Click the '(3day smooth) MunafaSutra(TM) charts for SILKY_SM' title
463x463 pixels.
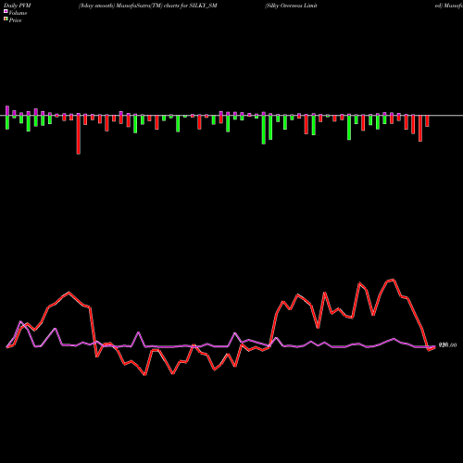[x=148, y=6]
